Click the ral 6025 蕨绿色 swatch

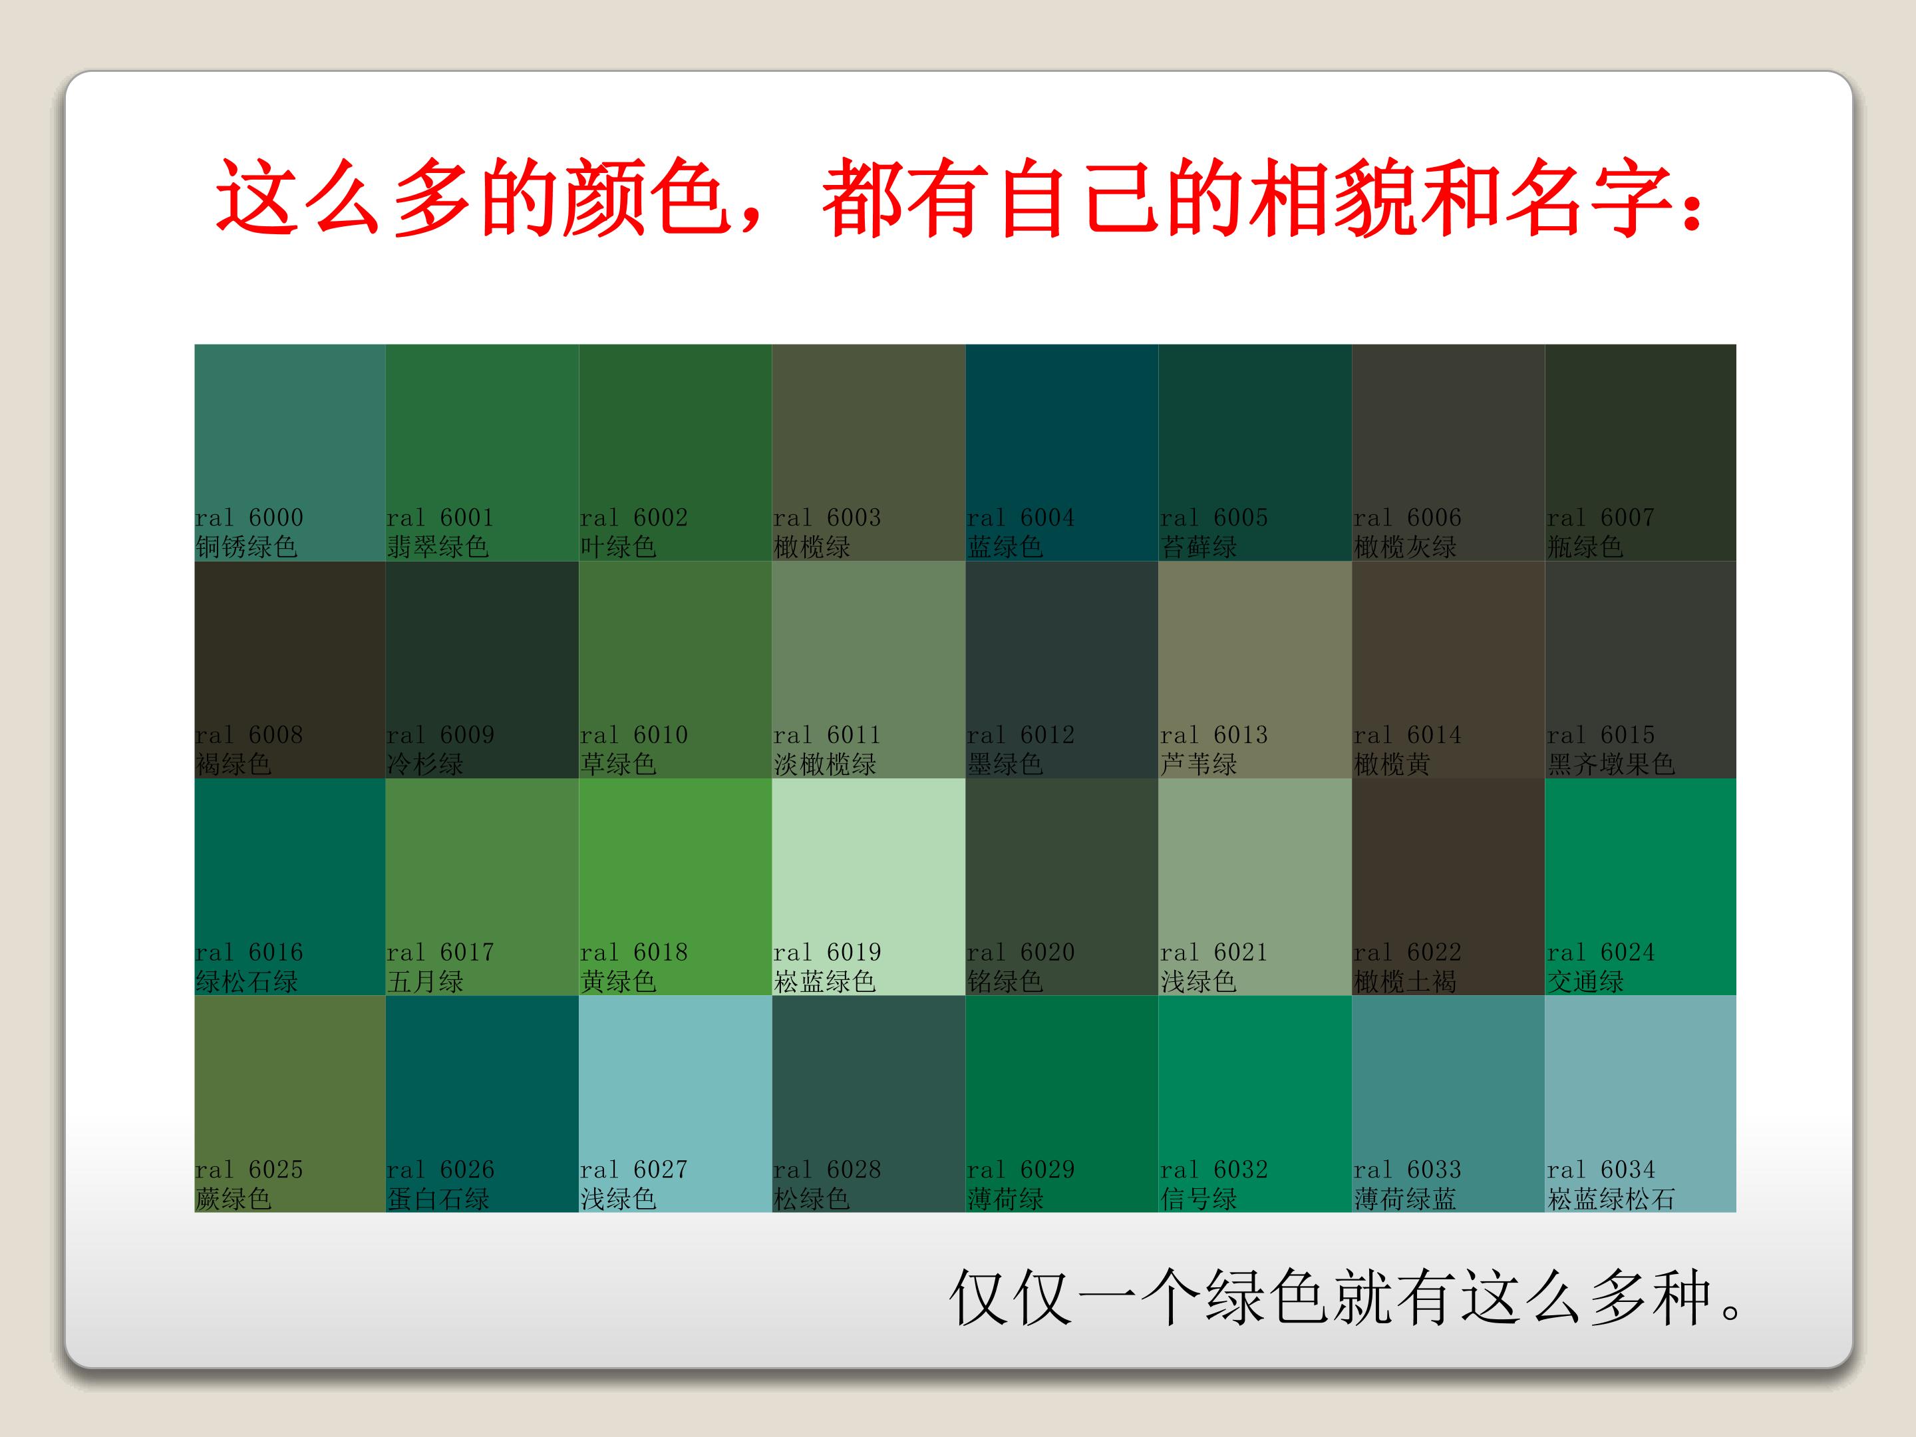[x=290, y=1104]
